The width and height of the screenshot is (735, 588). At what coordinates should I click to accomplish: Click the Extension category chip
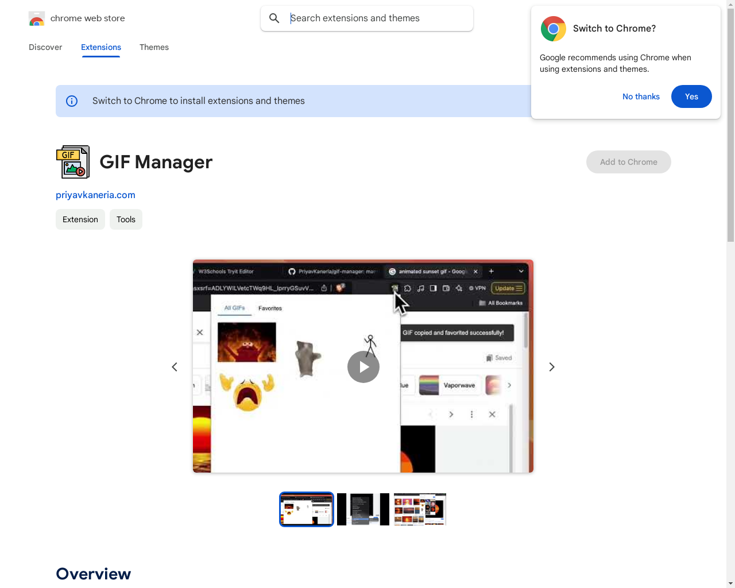[x=80, y=219]
